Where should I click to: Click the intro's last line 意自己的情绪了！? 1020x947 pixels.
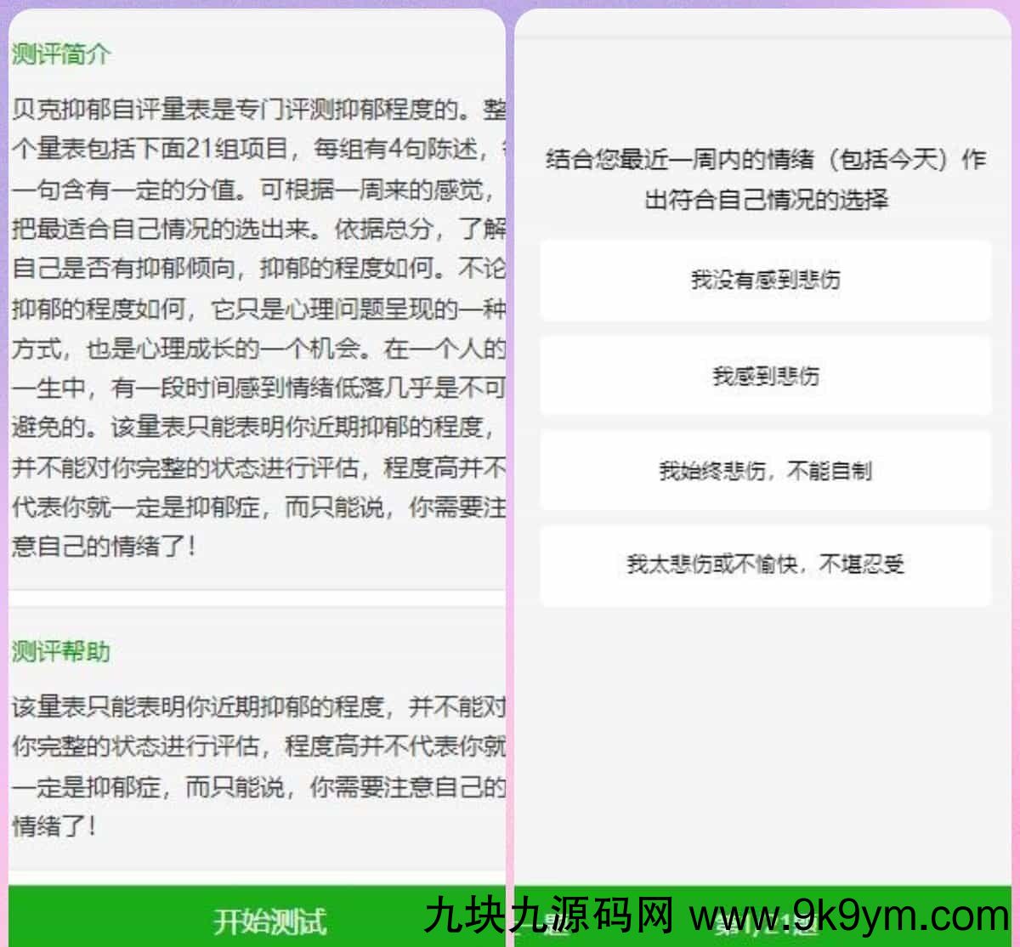(x=104, y=546)
